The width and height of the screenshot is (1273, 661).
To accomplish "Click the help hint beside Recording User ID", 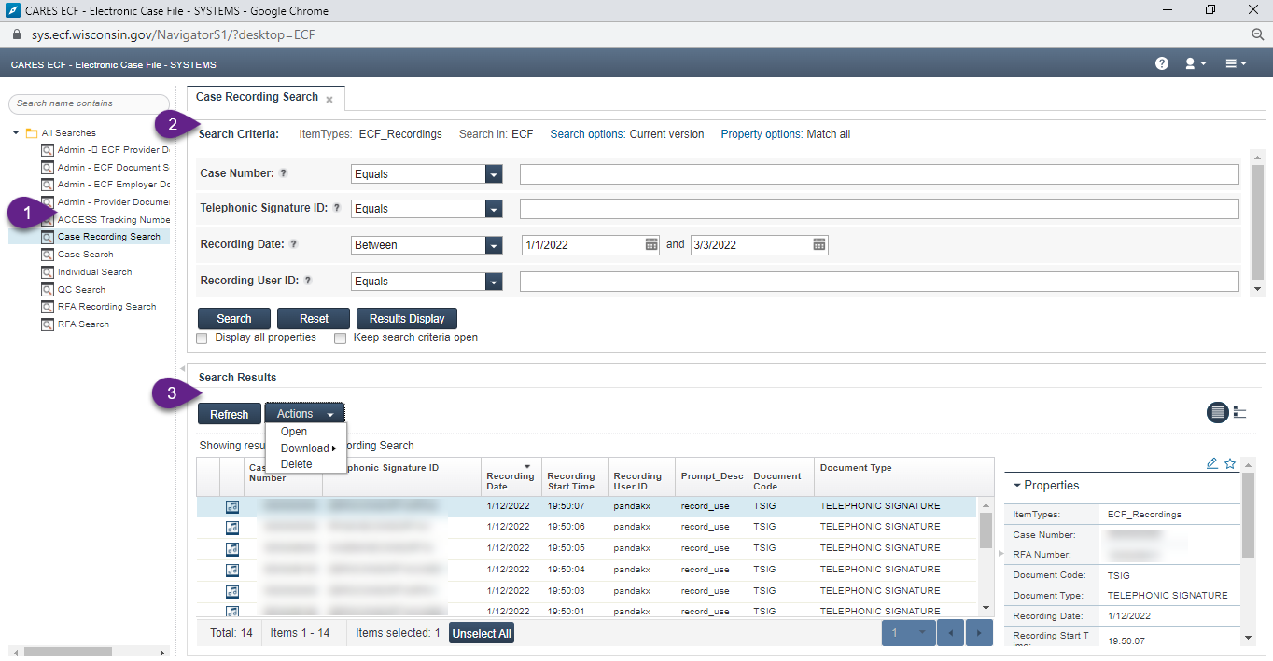I will pyautogui.click(x=308, y=281).
